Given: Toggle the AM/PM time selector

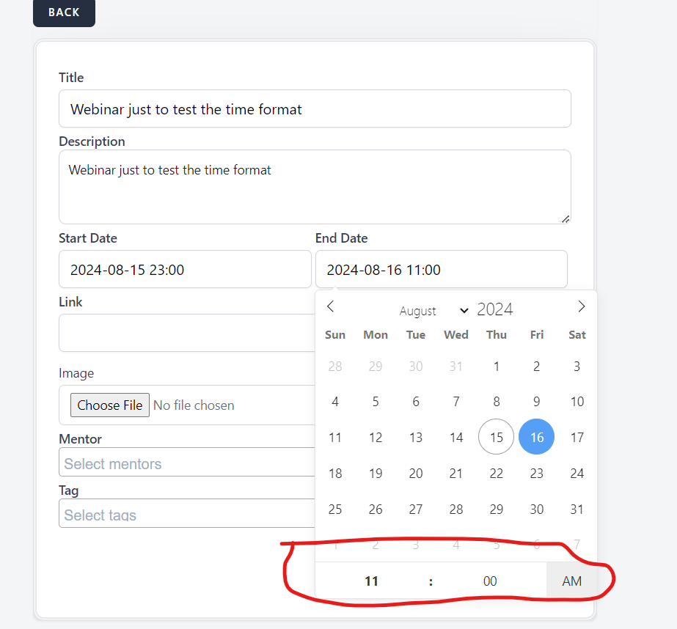Looking at the screenshot, I should tap(571, 581).
